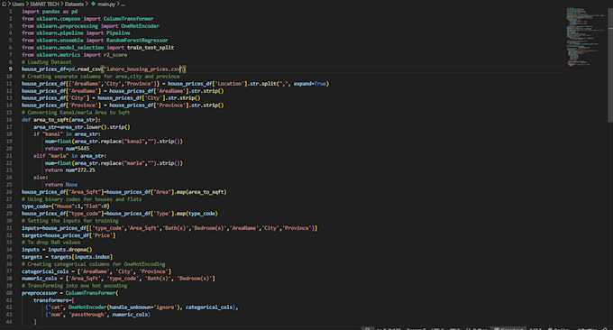Expand the Datasets breadcrumb dropdown

(x=74, y=4)
